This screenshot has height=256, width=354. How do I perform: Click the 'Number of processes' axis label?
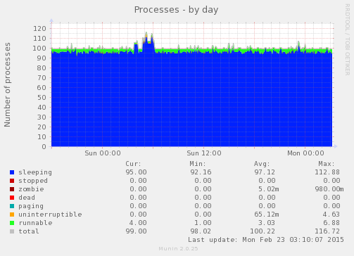pyautogui.click(x=7, y=85)
